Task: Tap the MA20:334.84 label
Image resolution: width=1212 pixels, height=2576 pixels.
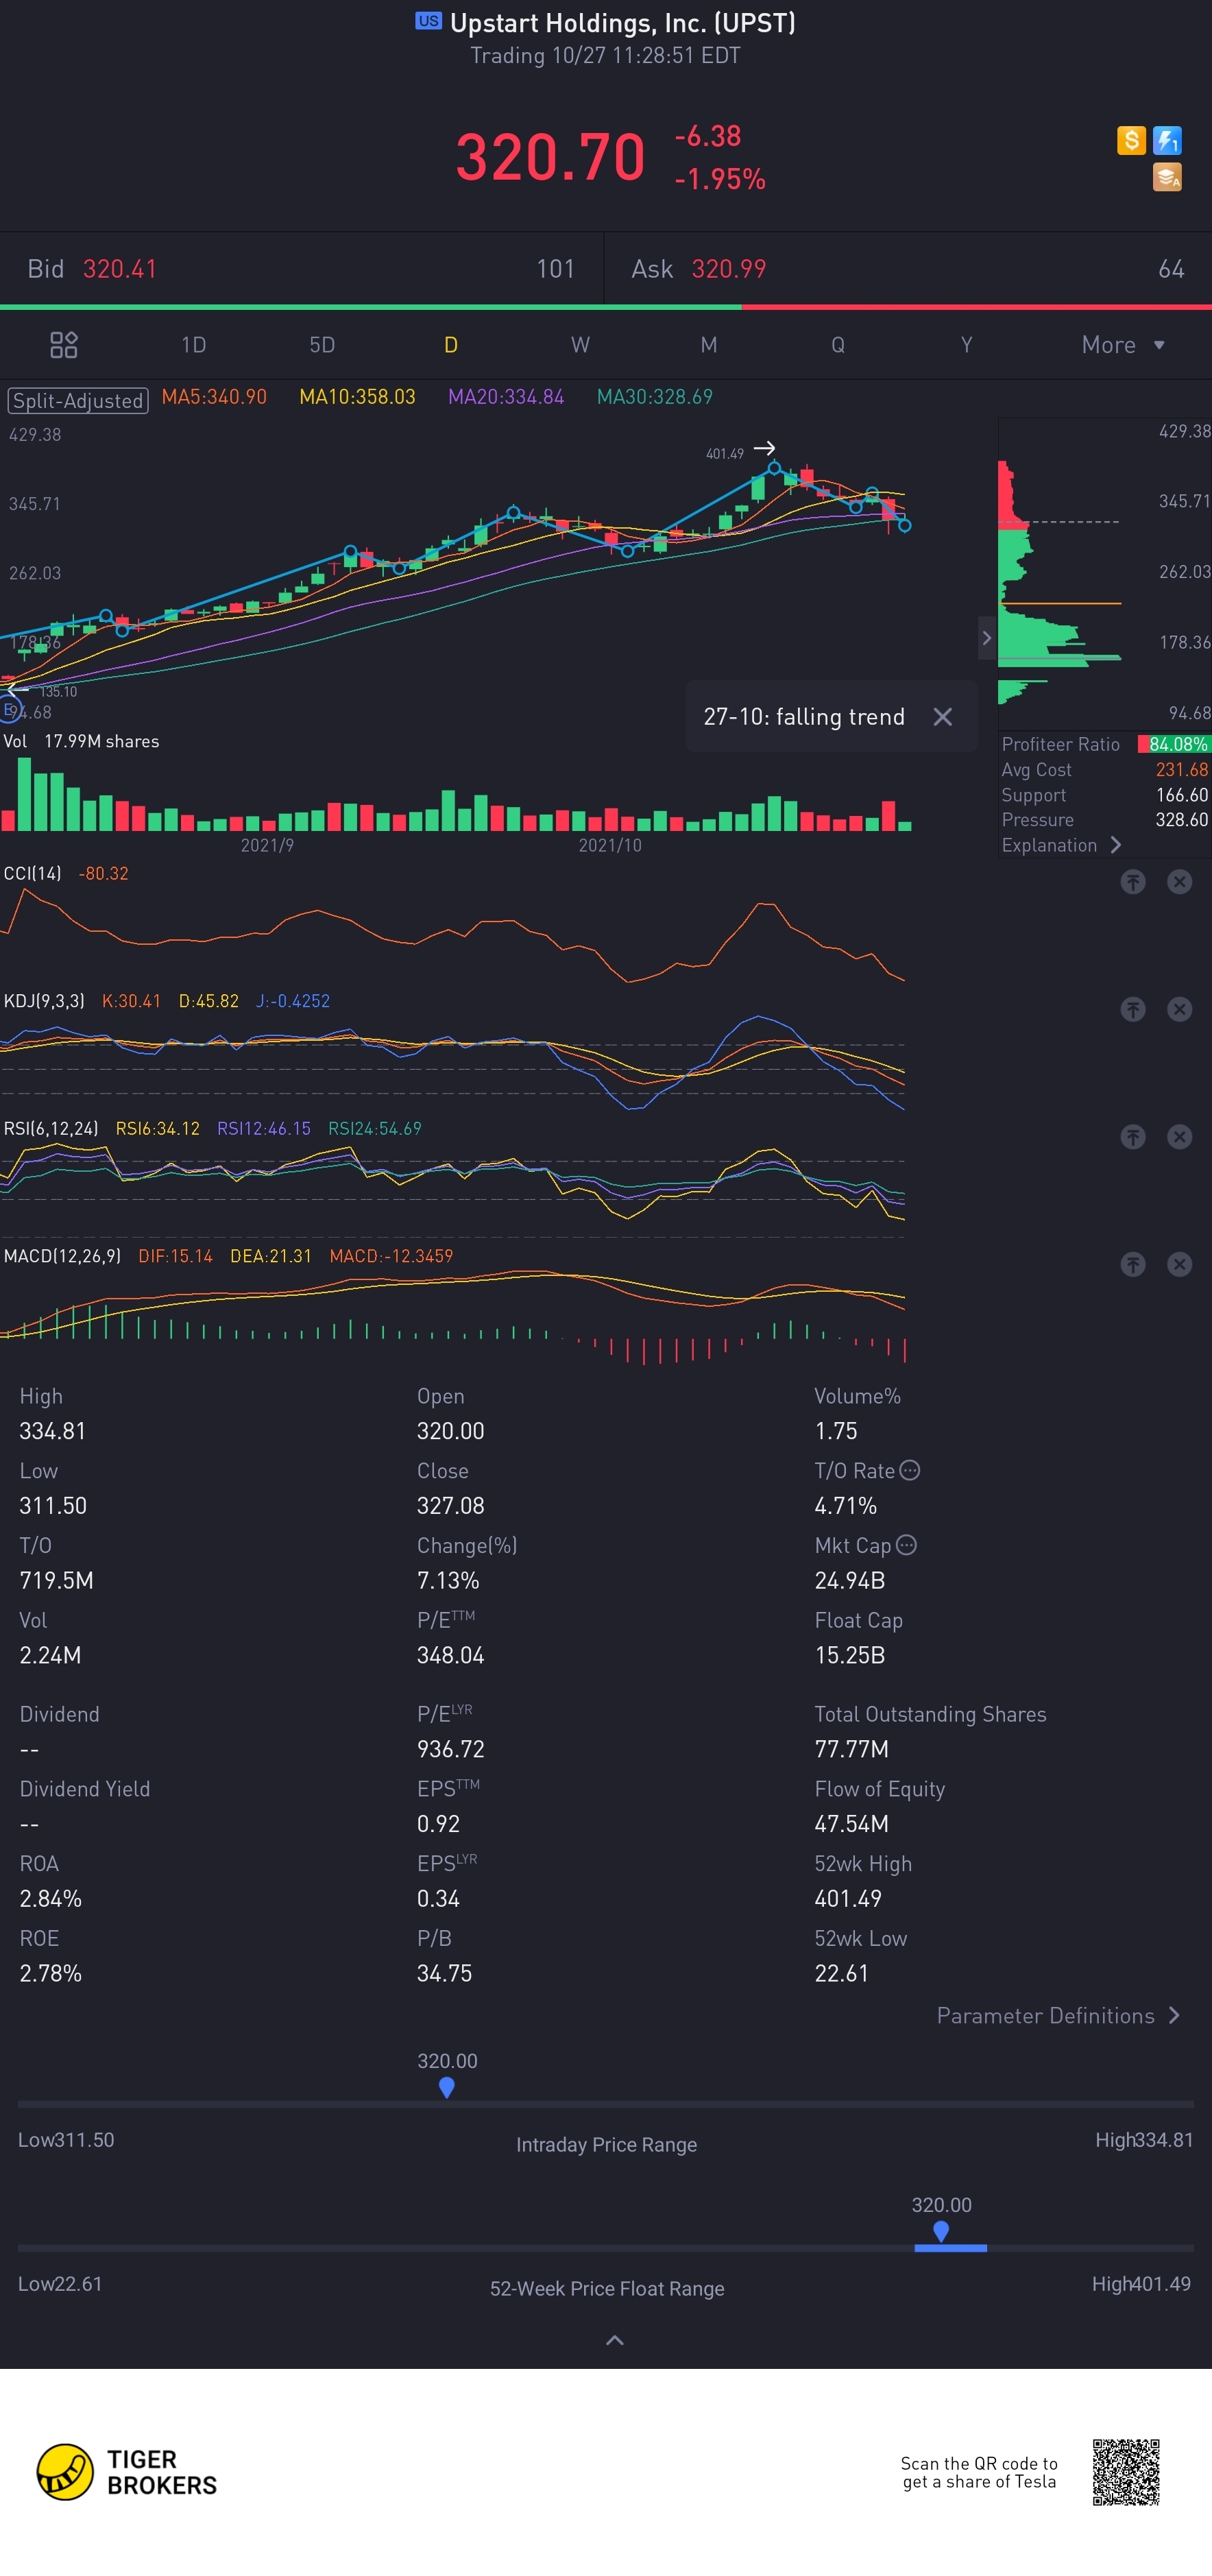Action: pos(506,397)
